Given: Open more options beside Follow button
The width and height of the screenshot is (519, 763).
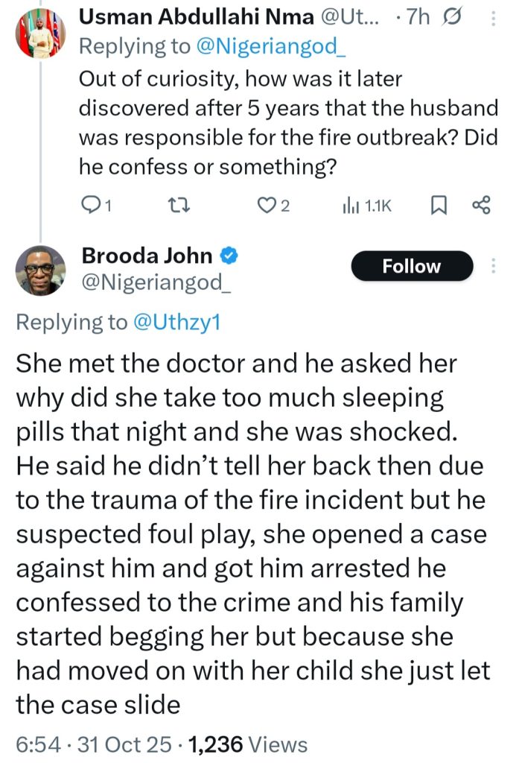Looking at the screenshot, I should tap(492, 267).
